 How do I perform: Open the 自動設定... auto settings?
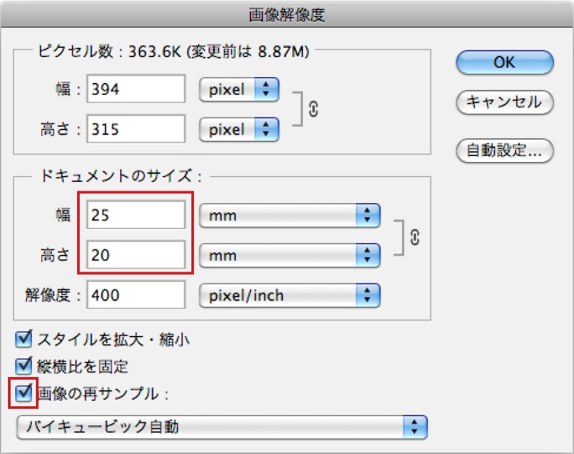click(x=504, y=151)
